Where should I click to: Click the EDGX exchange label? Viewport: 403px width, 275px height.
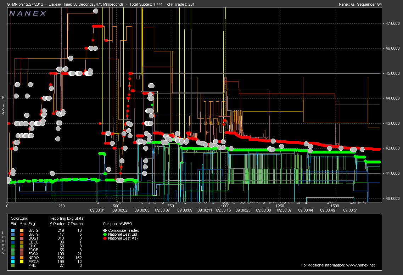(33, 254)
